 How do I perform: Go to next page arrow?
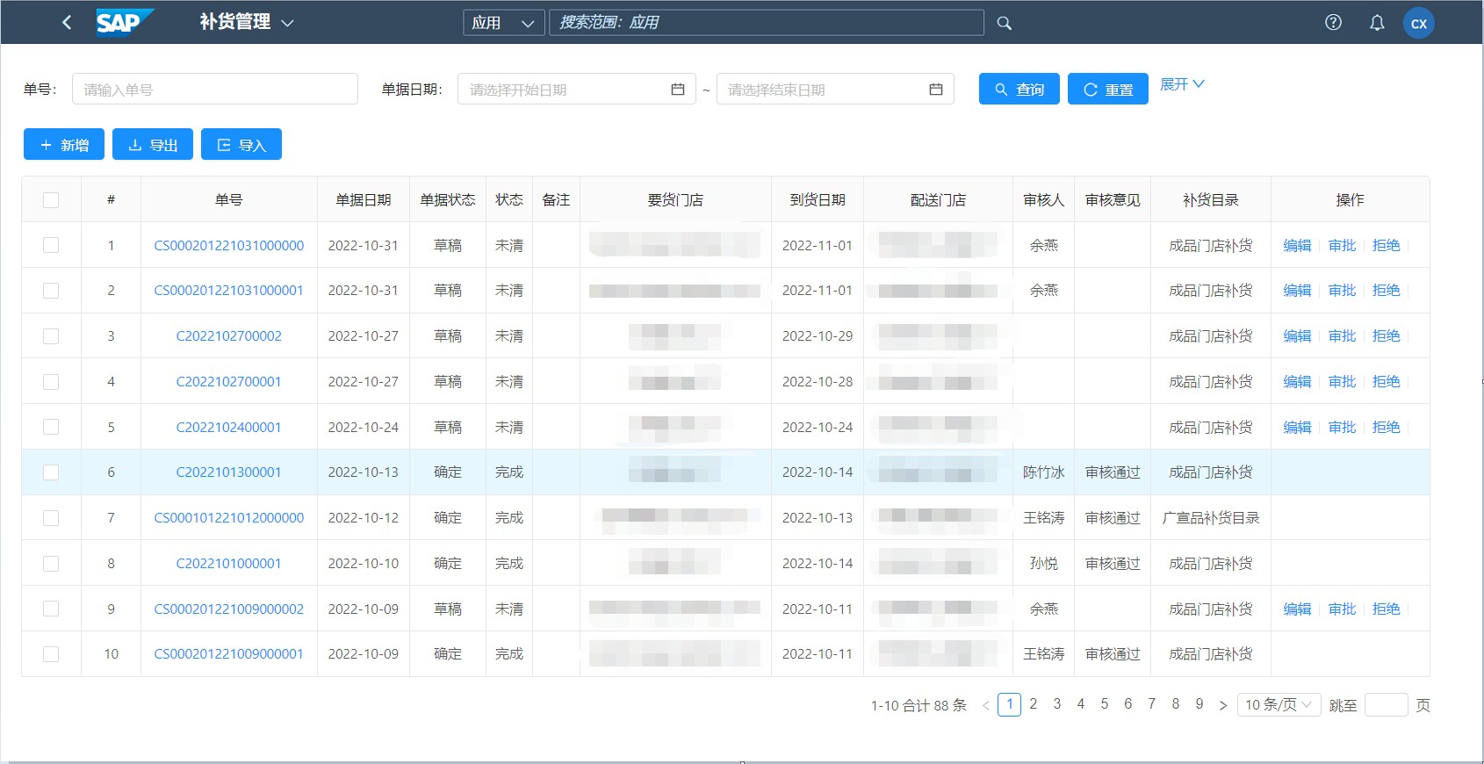click(1223, 705)
